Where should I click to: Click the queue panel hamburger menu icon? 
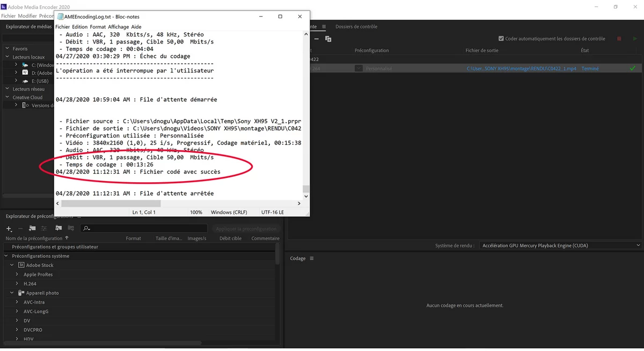pyautogui.click(x=324, y=27)
